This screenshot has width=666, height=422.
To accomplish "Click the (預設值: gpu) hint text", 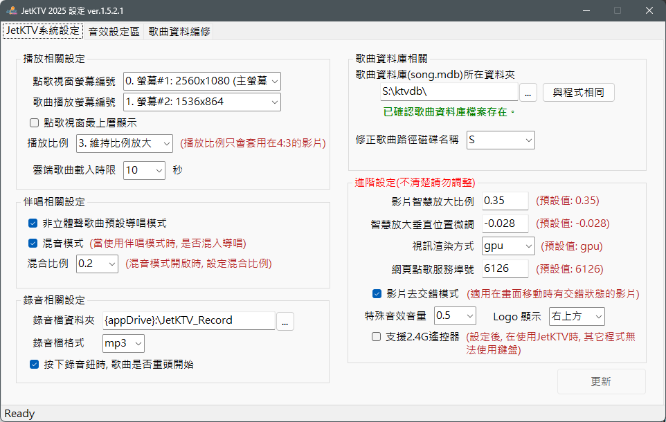I will (572, 247).
